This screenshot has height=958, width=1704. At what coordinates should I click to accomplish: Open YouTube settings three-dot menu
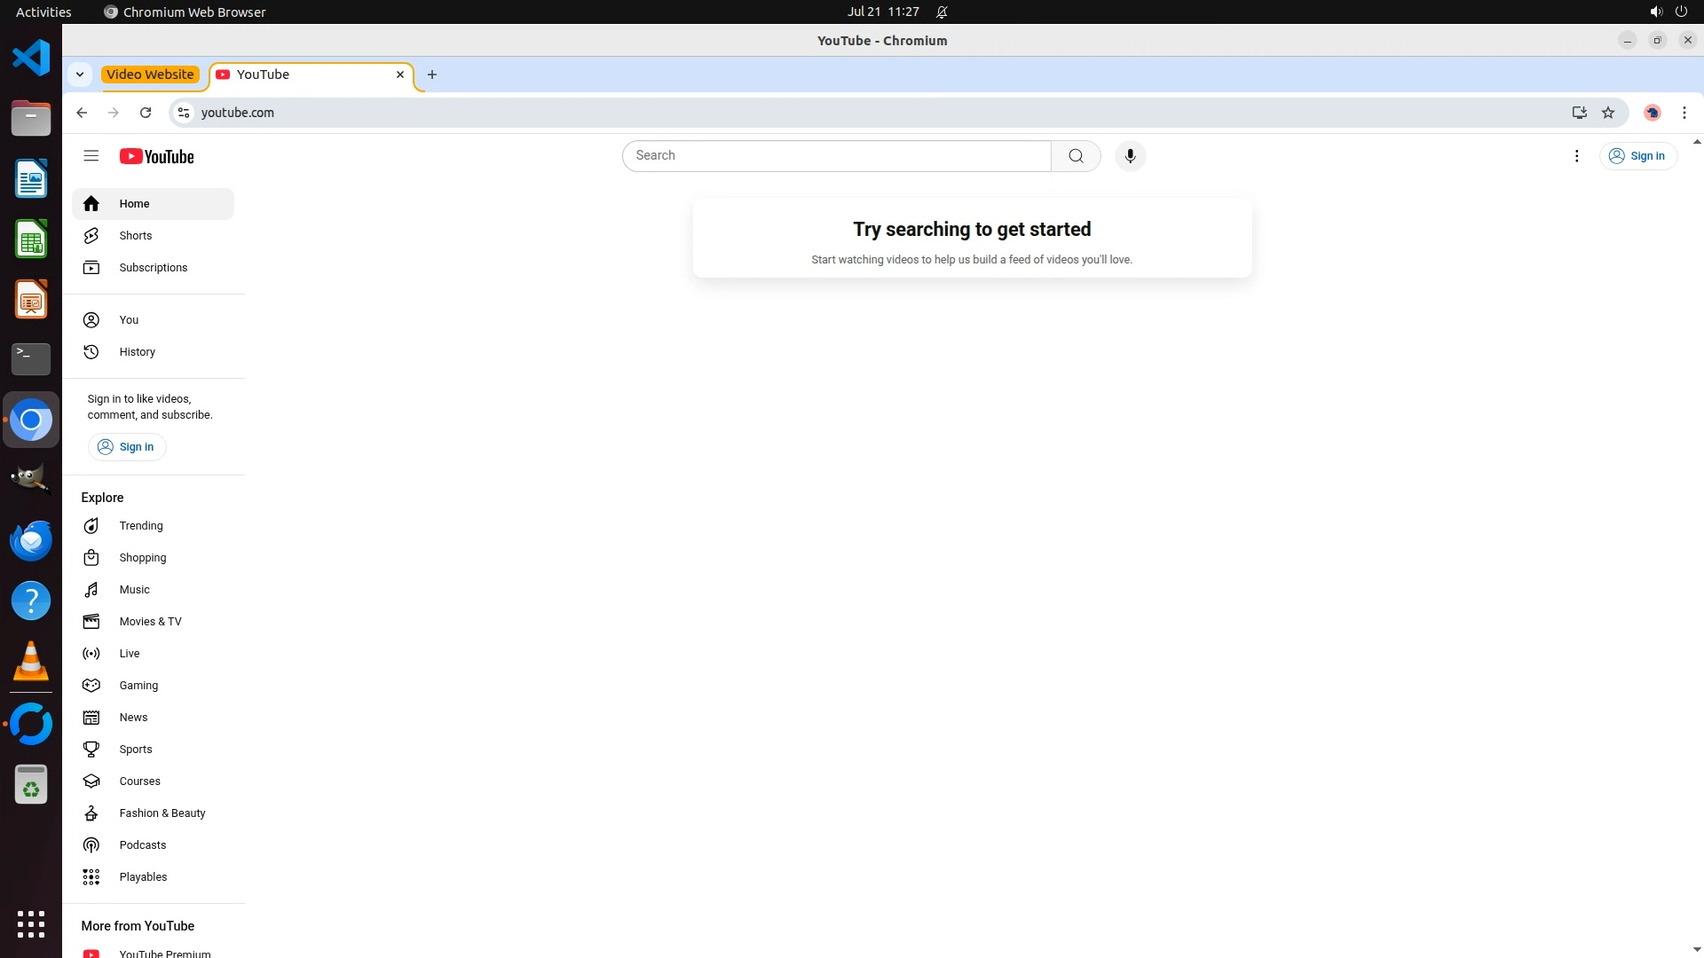(x=1576, y=156)
